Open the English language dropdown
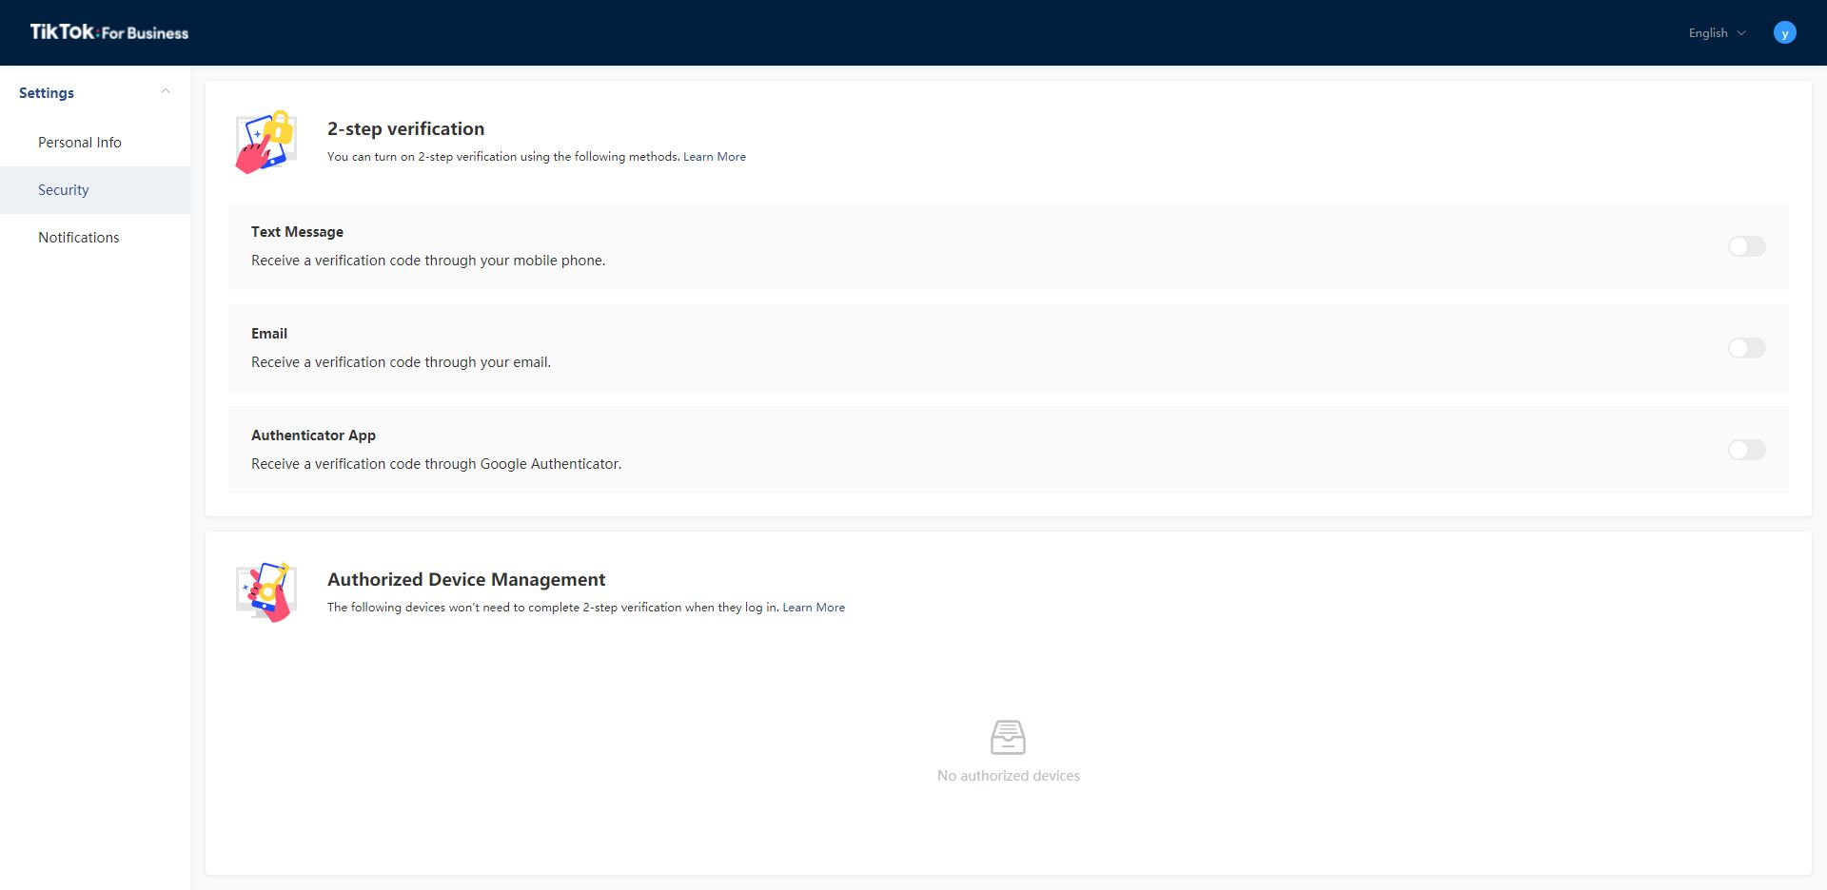The image size is (1827, 890). pos(1708,33)
